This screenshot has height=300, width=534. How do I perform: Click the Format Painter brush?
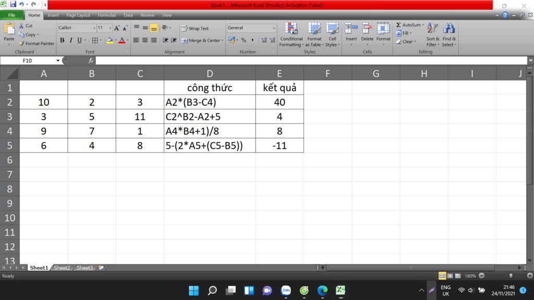[x=21, y=44]
